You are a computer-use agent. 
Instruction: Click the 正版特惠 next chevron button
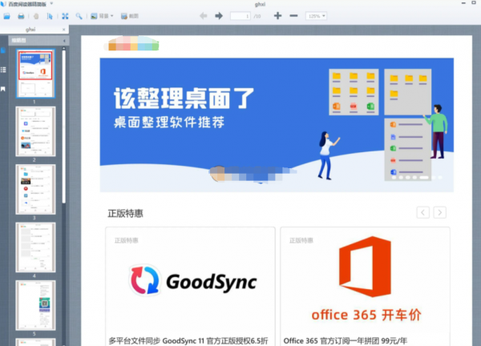[x=439, y=212]
